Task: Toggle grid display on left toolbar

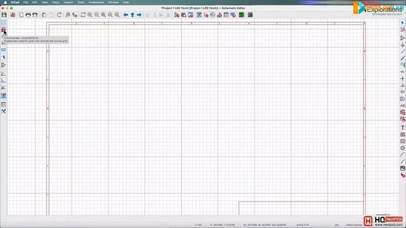Action: pyautogui.click(x=3, y=23)
